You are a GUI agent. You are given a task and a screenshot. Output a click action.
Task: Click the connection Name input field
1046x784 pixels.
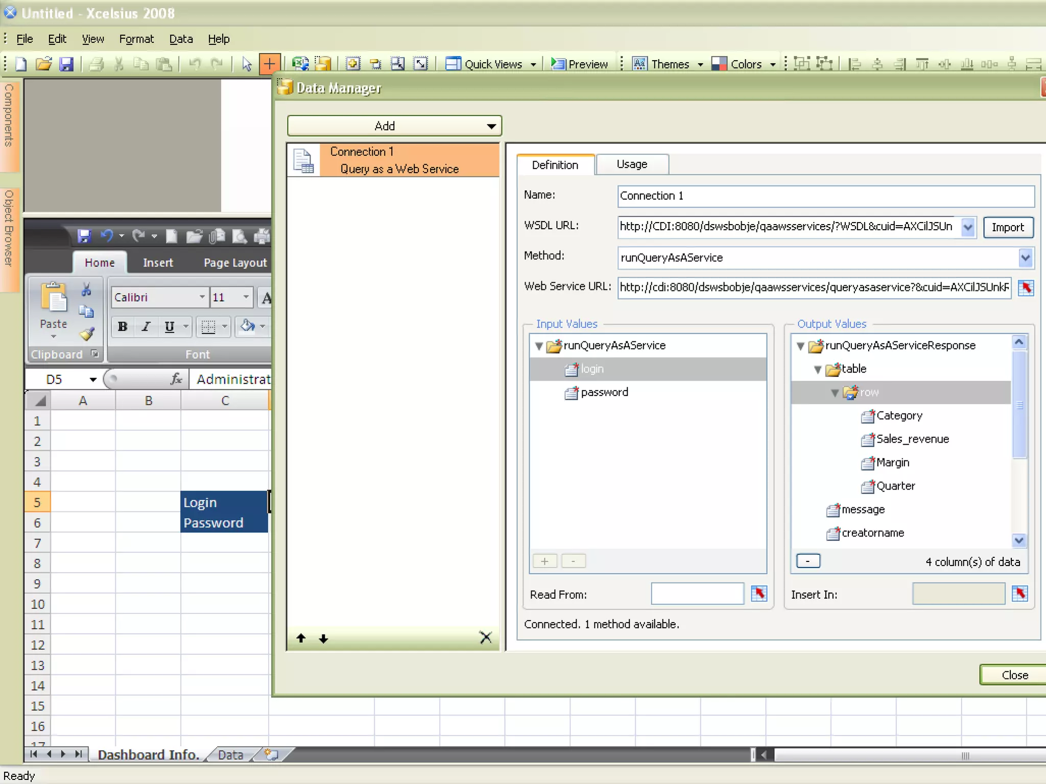click(x=826, y=196)
